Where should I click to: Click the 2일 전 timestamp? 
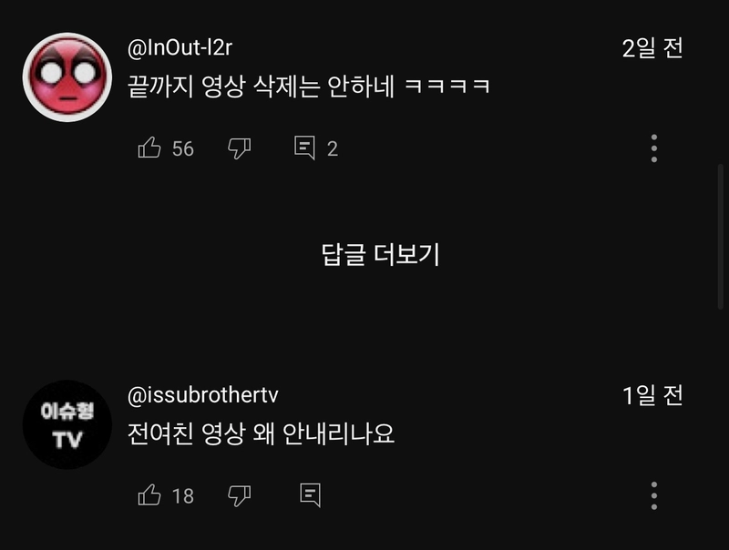tap(652, 48)
